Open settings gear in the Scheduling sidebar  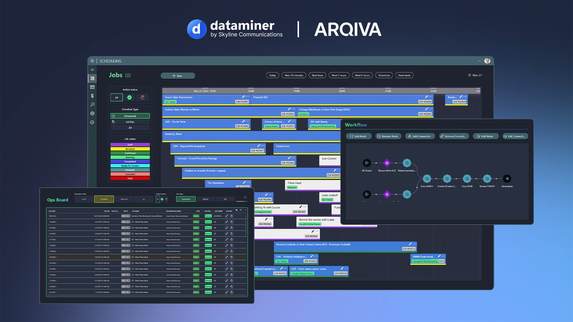[92, 113]
